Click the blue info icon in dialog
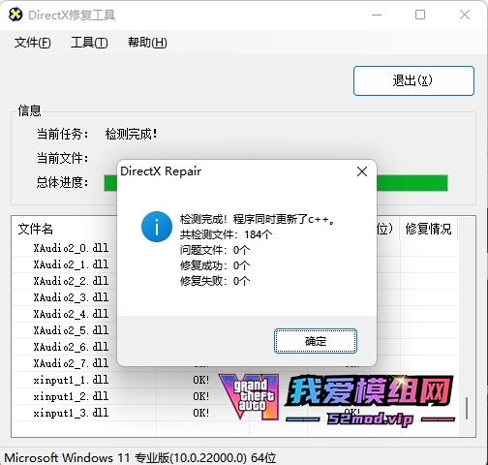Image resolution: width=488 pixels, height=465 pixels. coord(157,227)
